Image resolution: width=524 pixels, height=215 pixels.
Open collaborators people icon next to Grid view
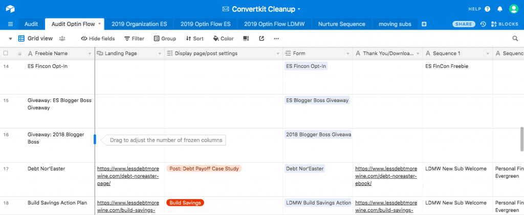pyautogui.click(x=62, y=39)
